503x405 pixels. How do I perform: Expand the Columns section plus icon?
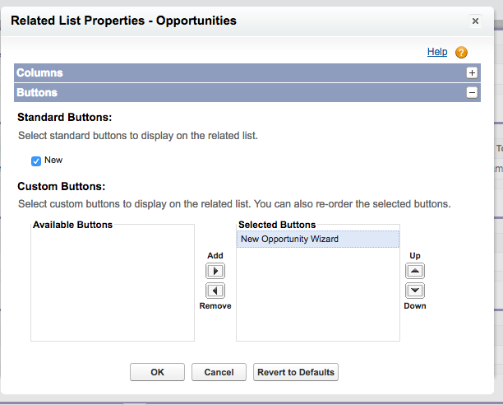point(472,73)
